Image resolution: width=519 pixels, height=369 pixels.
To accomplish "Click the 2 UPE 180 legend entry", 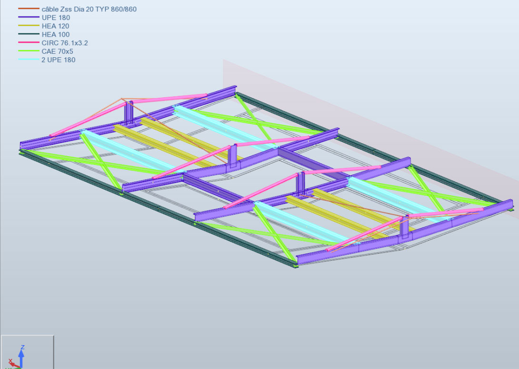I will coord(58,60).
